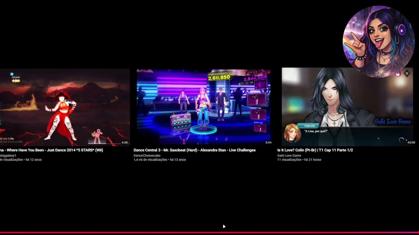Click the 45:00 duration badge

click(411, 143)
